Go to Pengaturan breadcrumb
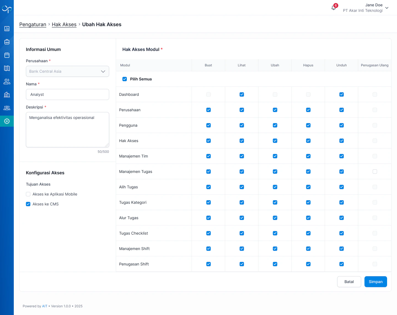This screenshot has width=397, height=315. click(33, 25)
